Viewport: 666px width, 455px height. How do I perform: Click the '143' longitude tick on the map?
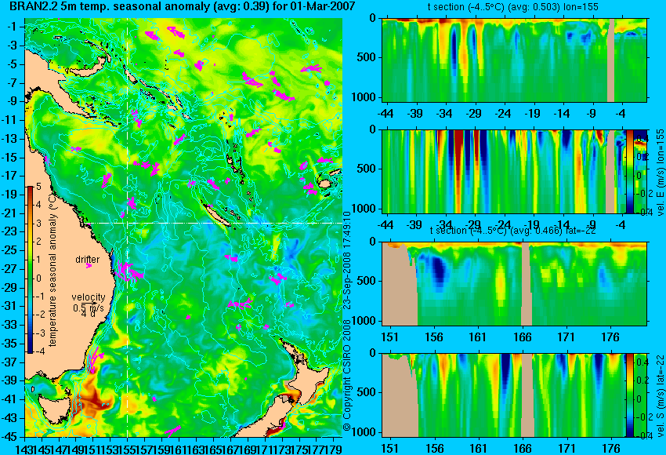click(x=22, y=449)
